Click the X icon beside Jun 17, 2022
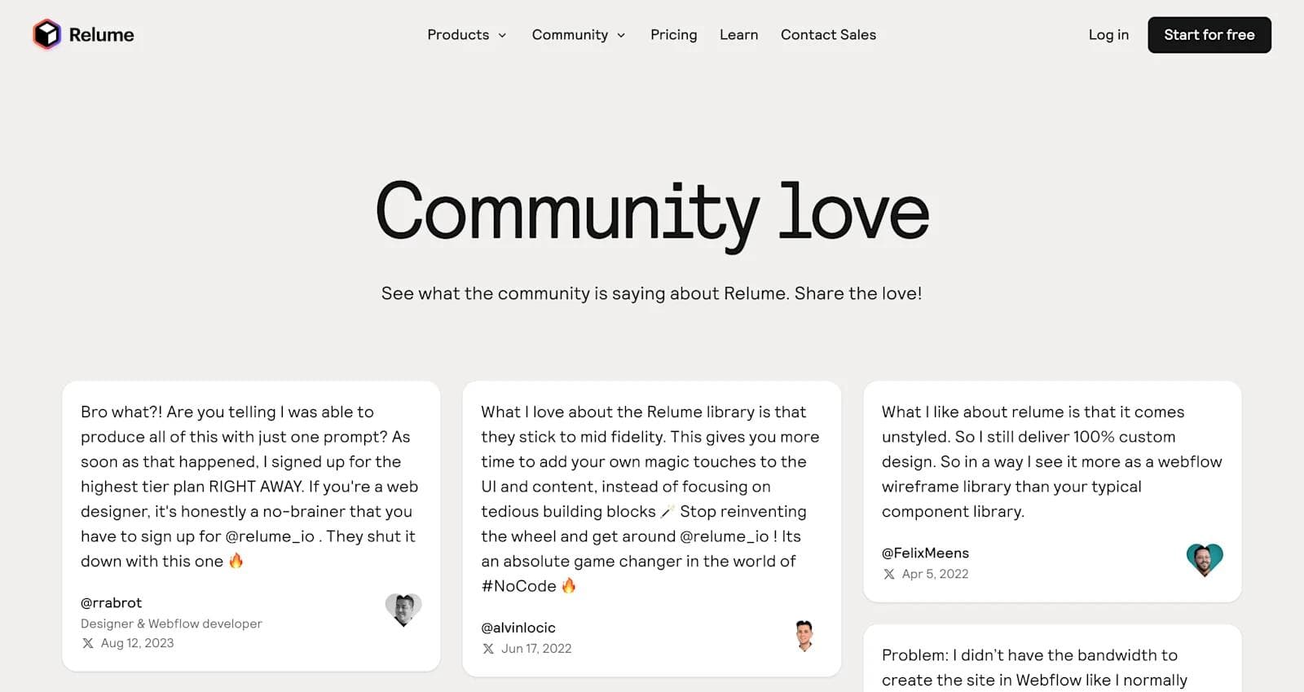This screenshot has height=692, width=1304. (487, 649)
